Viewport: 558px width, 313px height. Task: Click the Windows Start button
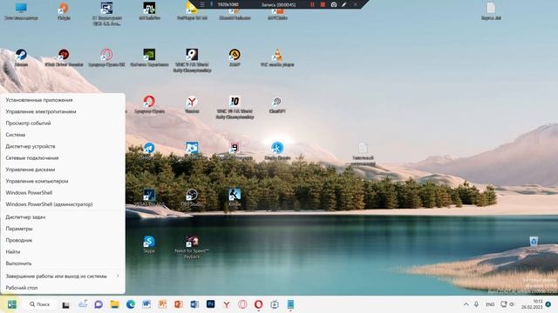point(11,304)
